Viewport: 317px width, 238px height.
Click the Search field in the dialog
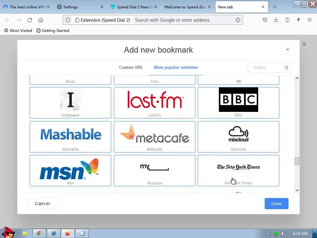270,67
